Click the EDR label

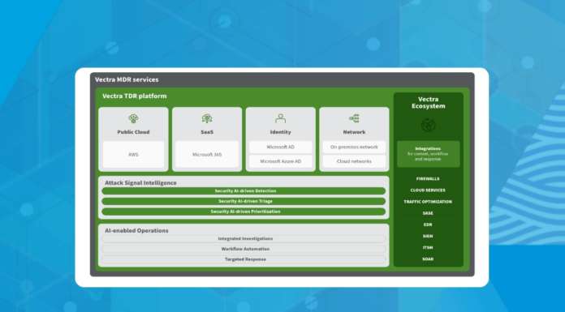(428, 225)
